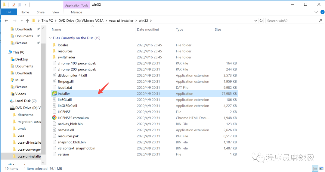Click the ffmpeg.dll file icon
The height and width of the screenshot is (172, 325).
pyautogui.click(x=54, y=81)
